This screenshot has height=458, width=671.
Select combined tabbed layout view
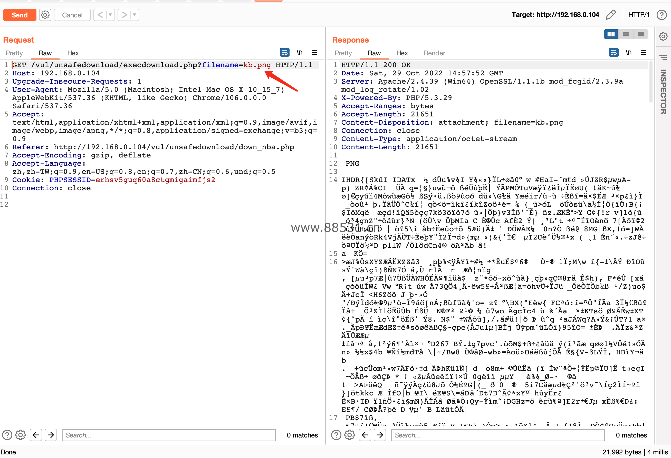pos(641,34)
